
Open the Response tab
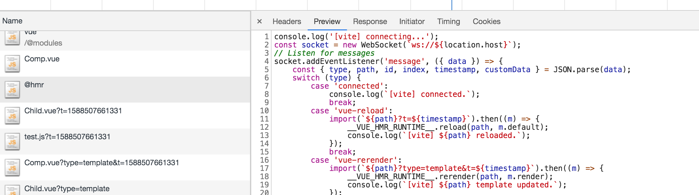click(x=370, y=21)
